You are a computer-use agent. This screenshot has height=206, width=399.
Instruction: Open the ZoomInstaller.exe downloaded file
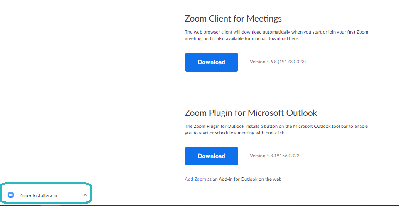coord(39,196)
